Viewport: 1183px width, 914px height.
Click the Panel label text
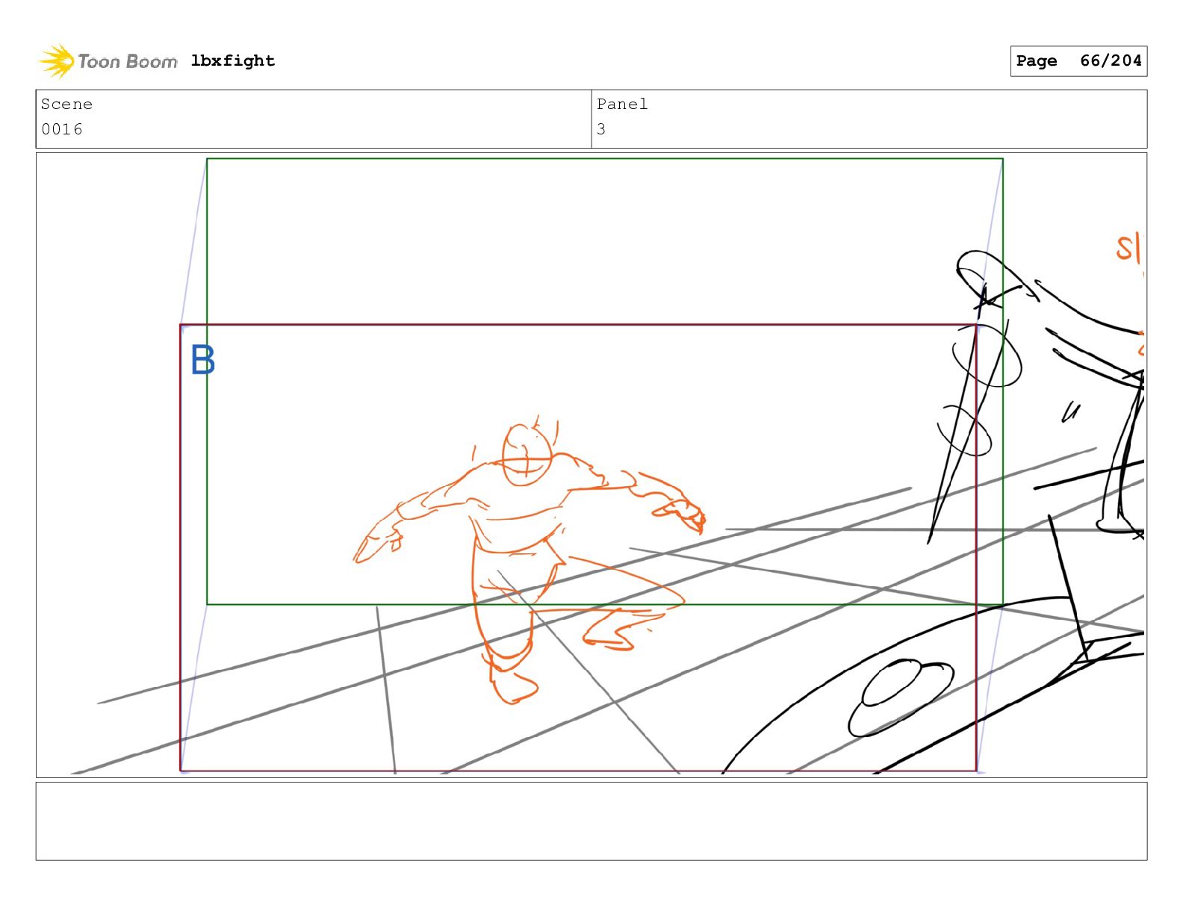pos(622,105)
